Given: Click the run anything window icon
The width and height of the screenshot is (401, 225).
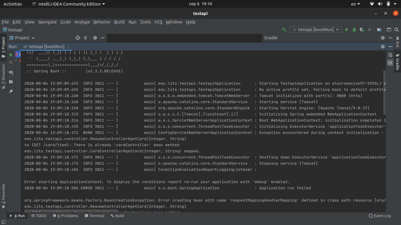Looking at the screenshot, I should pyautogui.click(x=389, y=30).
